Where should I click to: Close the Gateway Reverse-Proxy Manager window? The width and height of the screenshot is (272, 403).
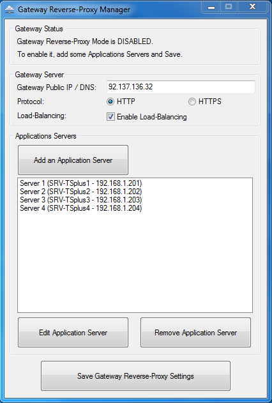point(252,7)
